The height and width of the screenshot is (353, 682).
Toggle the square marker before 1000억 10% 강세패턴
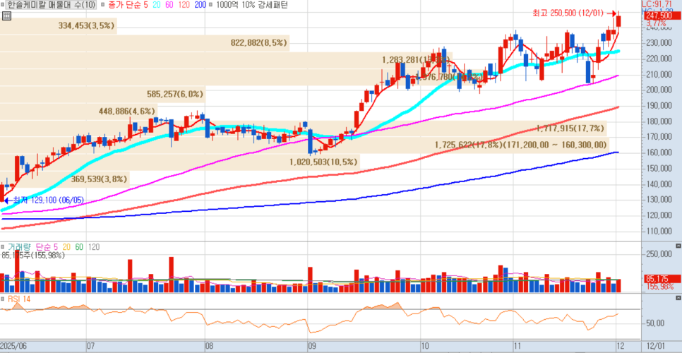tap(211, 5)
